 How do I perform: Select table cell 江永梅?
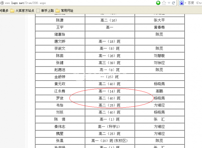pyautogui.click(x=60, y=91)
